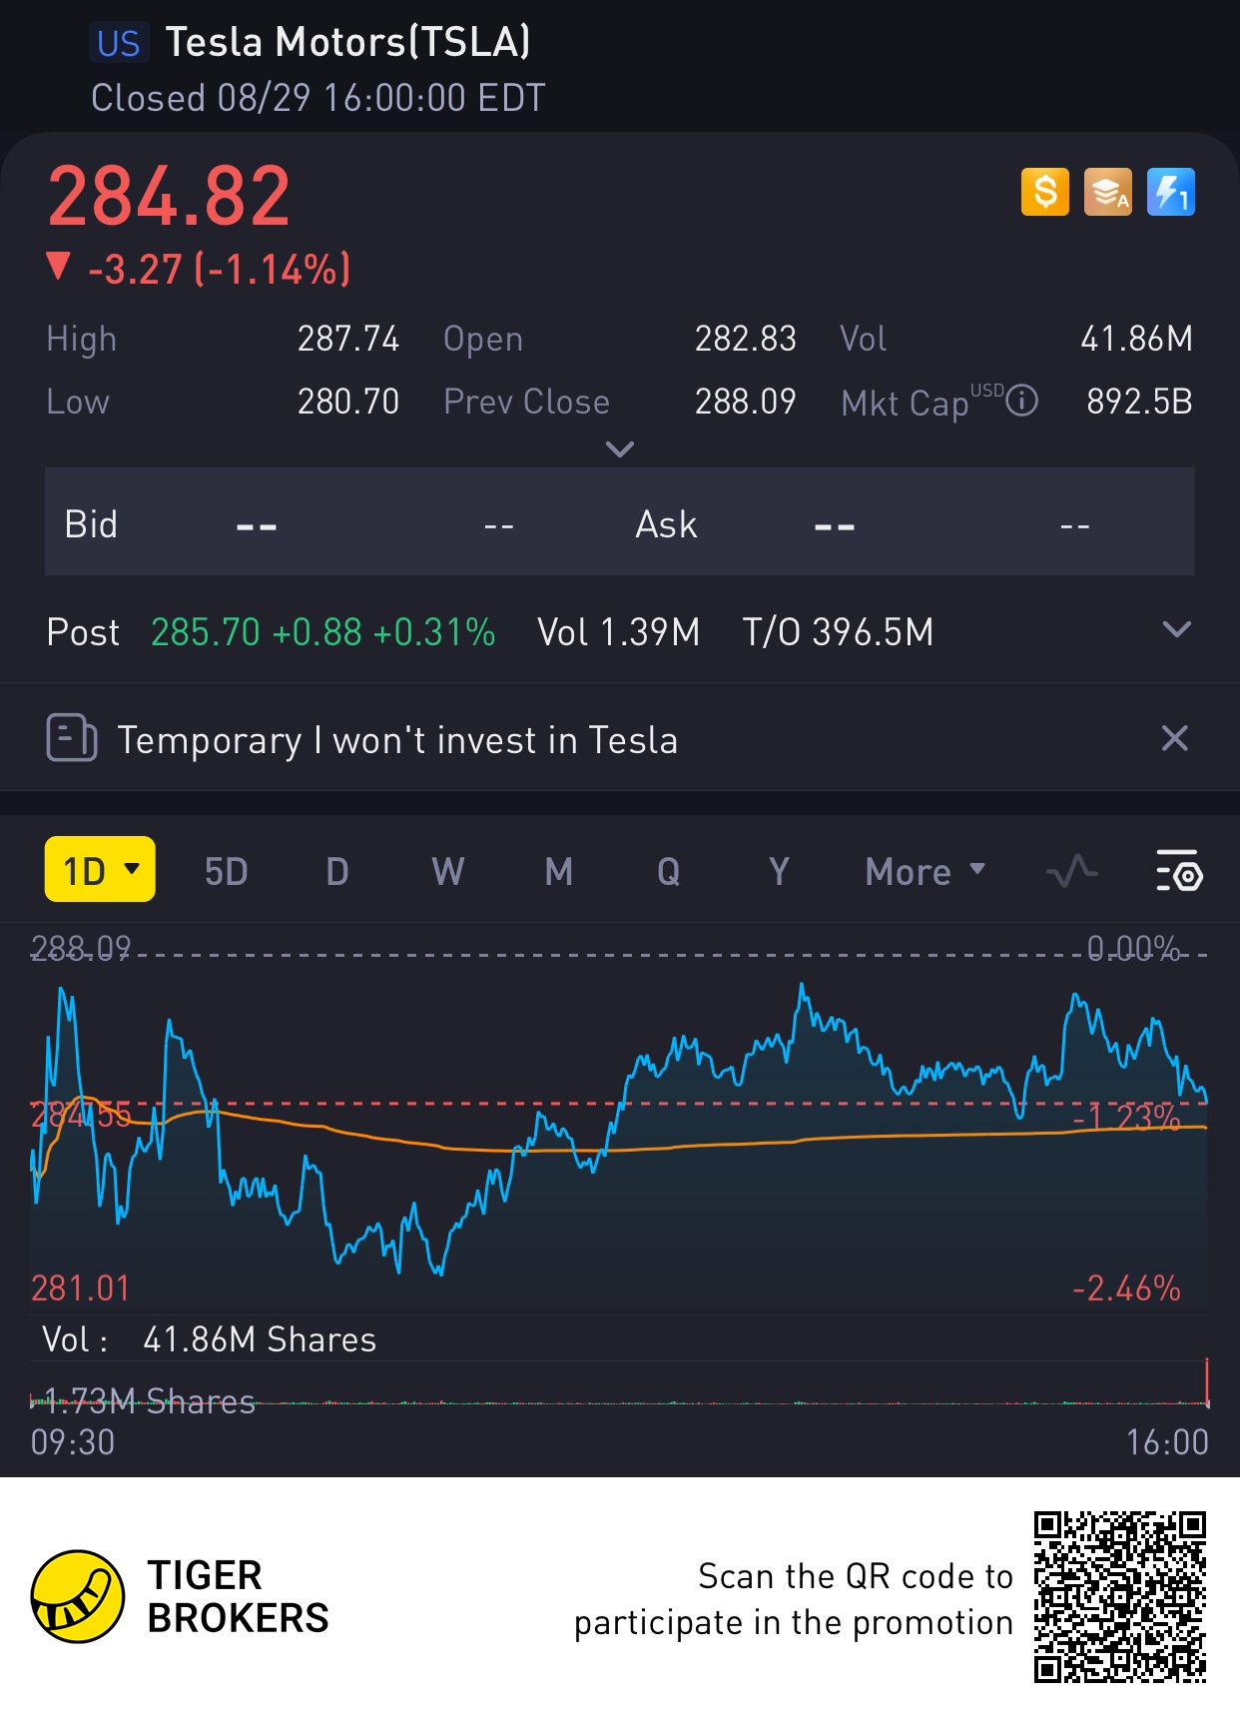Viewport: 1240px width, 1717px height.
Task: Expand the Post market row chevron
Action: (x=1177, y=630)
